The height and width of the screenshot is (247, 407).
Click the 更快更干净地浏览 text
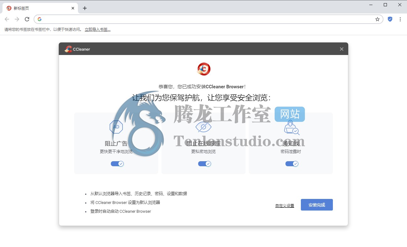(116, 151)
